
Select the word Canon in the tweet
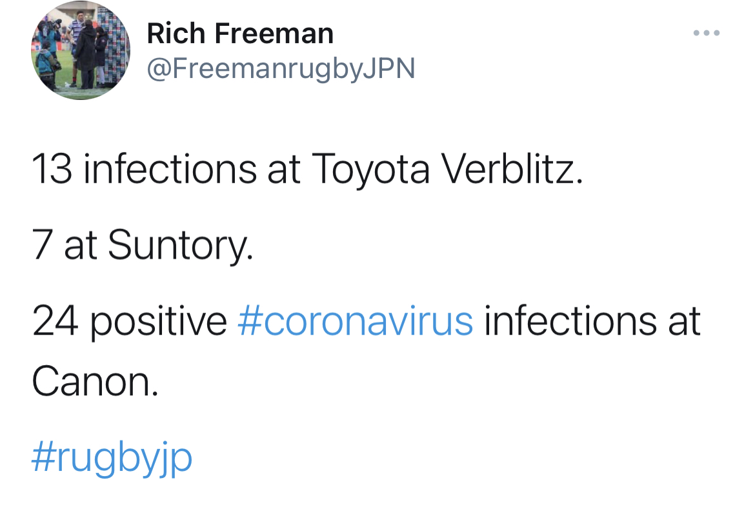(94, 383)
